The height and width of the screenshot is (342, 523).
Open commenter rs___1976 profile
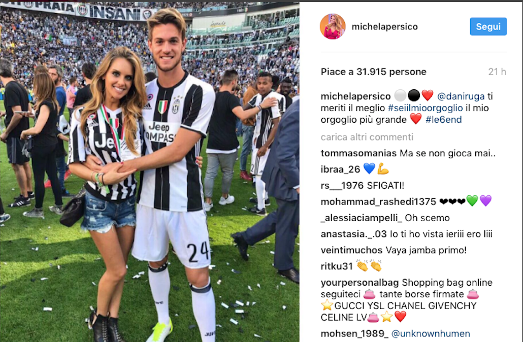(342, 185)
